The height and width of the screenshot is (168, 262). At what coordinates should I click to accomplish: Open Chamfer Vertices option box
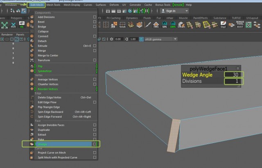coord(95,84)
